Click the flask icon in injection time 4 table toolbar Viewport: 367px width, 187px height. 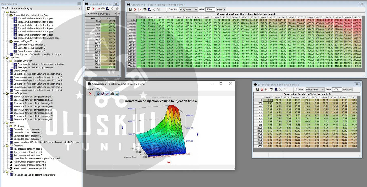tap(149, 10)
